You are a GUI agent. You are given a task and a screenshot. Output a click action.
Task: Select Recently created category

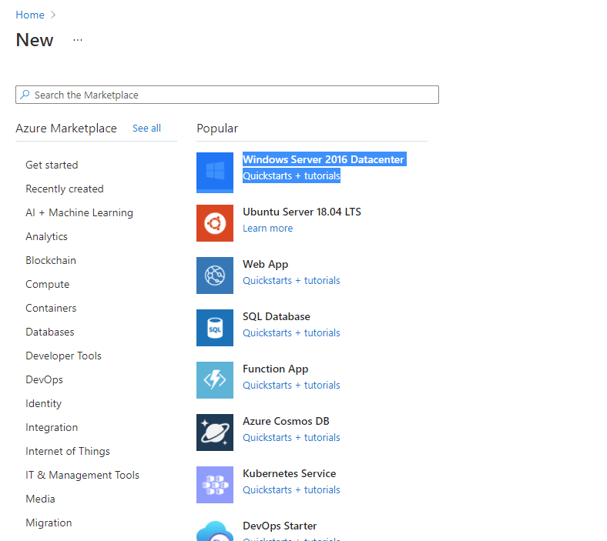[x=65, y=189]
